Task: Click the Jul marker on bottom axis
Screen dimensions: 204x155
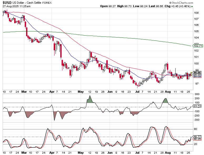Action: [137, 153]
